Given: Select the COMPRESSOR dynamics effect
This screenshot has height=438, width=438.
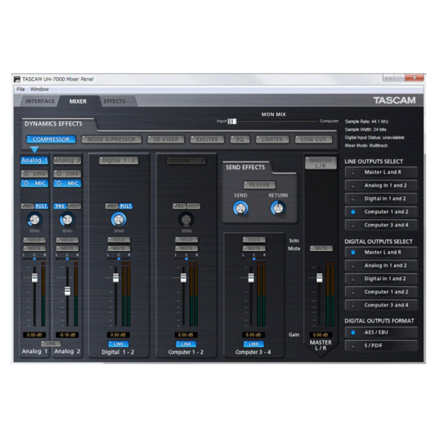Looking at the screenshot, I should tap(51, 139).
